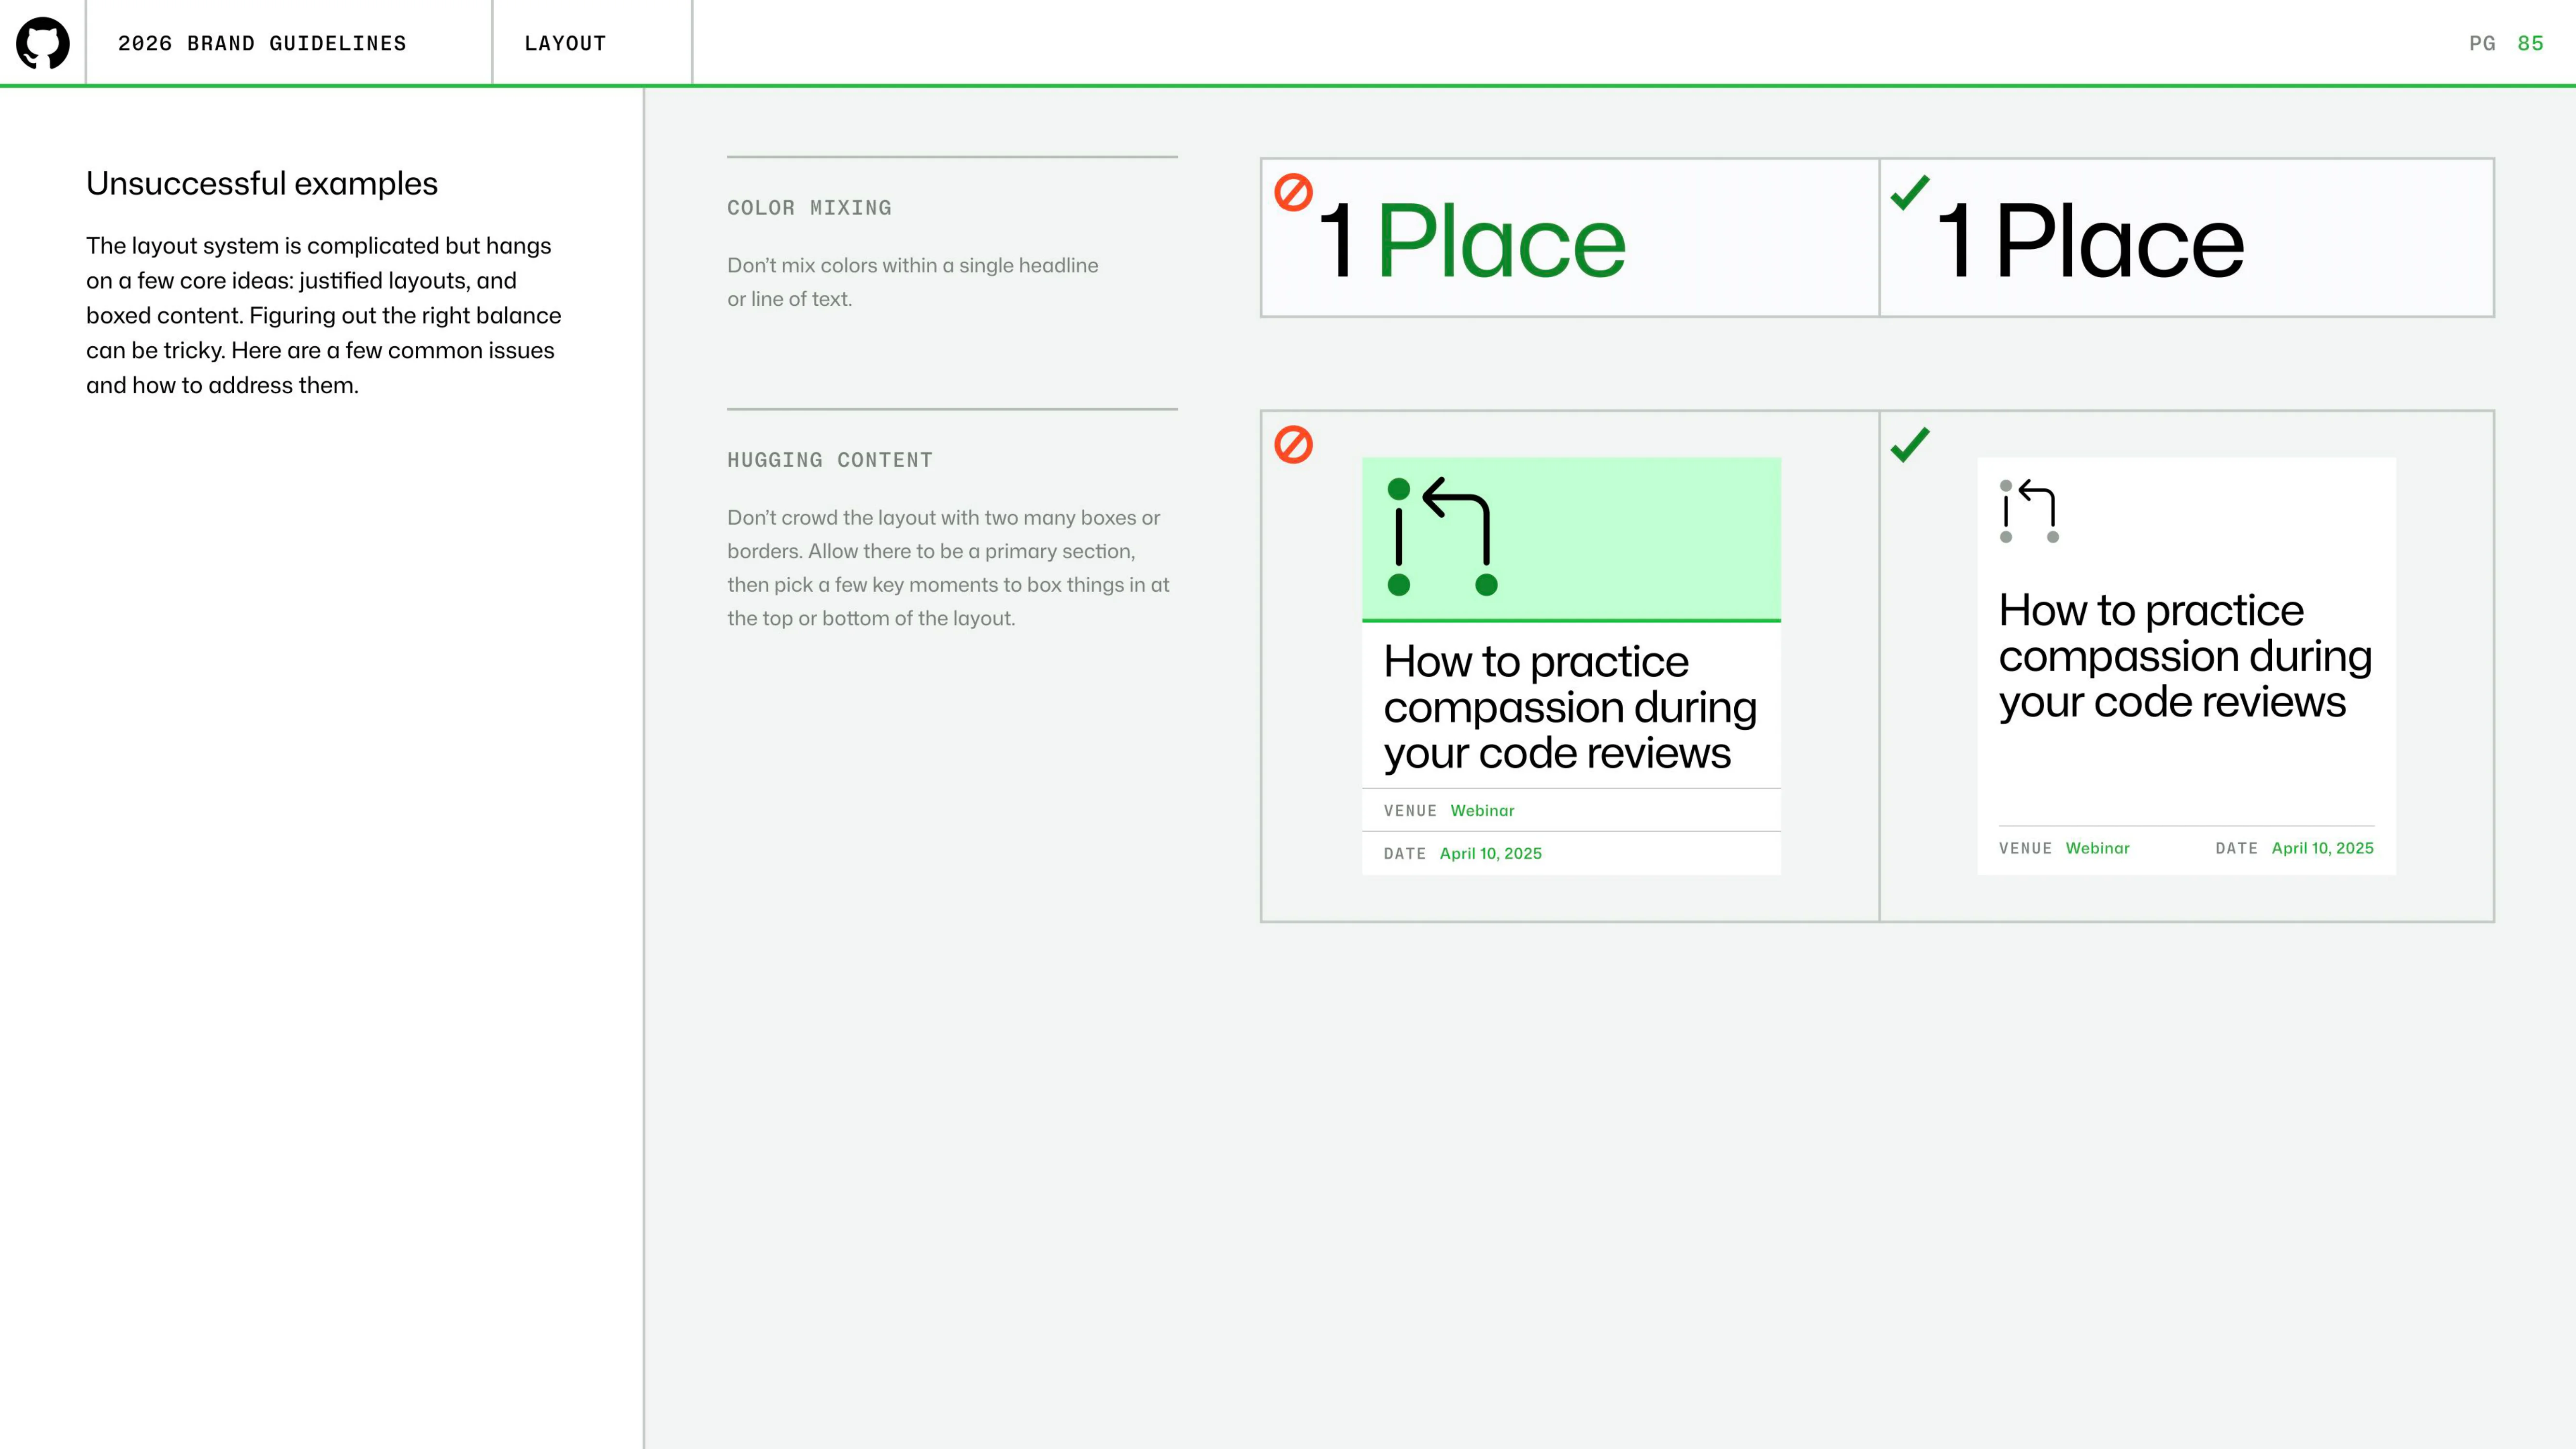This screenshot has height=1449, width=2576.
Task: Click the red prohibited icon beside green Place
Action: [1293, 192]
